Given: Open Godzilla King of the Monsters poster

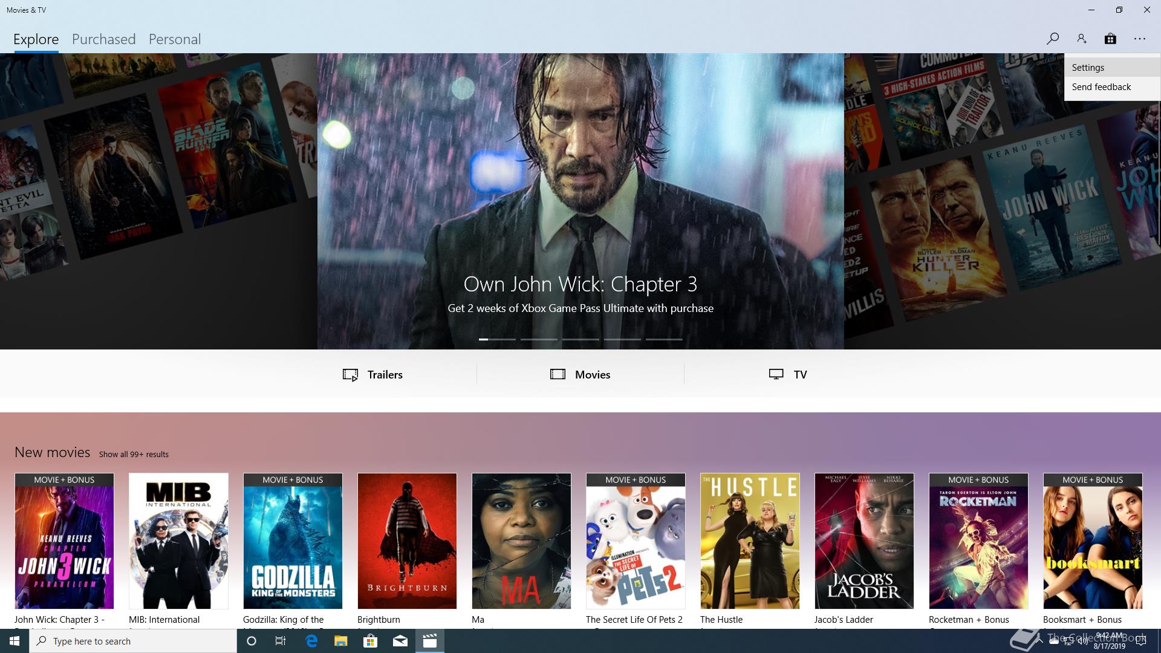Looking at the screenshot, I should [x=293, y=541].
